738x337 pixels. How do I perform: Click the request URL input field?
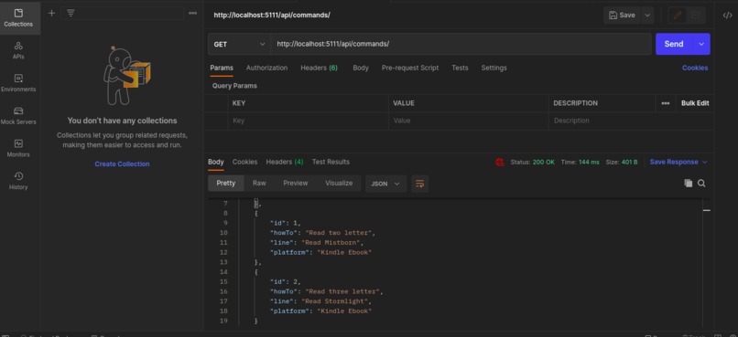tap(461, 44)
